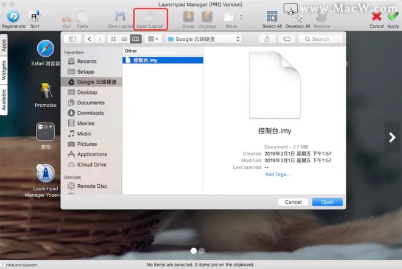Click the forward navigation arrow
The width and height of the screenshot is (402, 269).
[x=99, y=39]
